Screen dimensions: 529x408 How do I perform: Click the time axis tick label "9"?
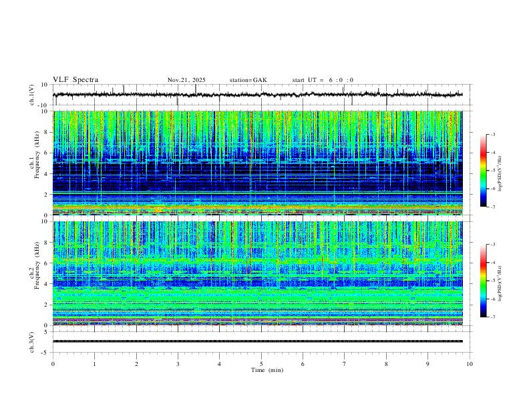[427, 364]
